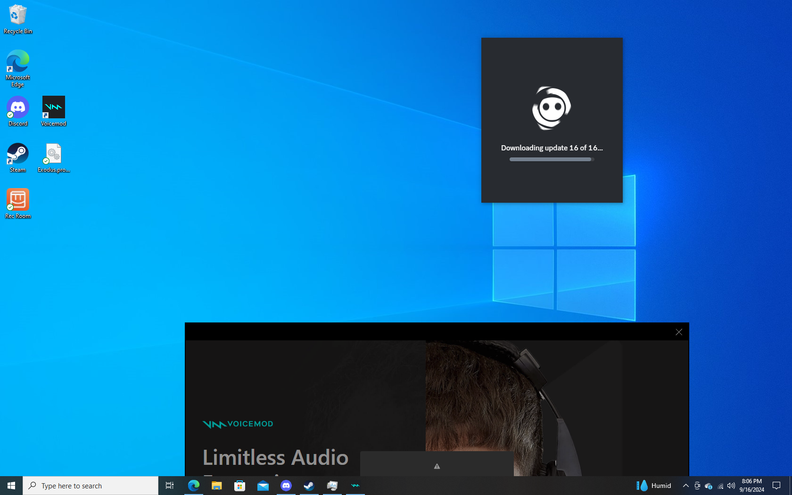Open the installer icon in the taskbar
This screenshot has height=495, width=792.
point(332,486)
